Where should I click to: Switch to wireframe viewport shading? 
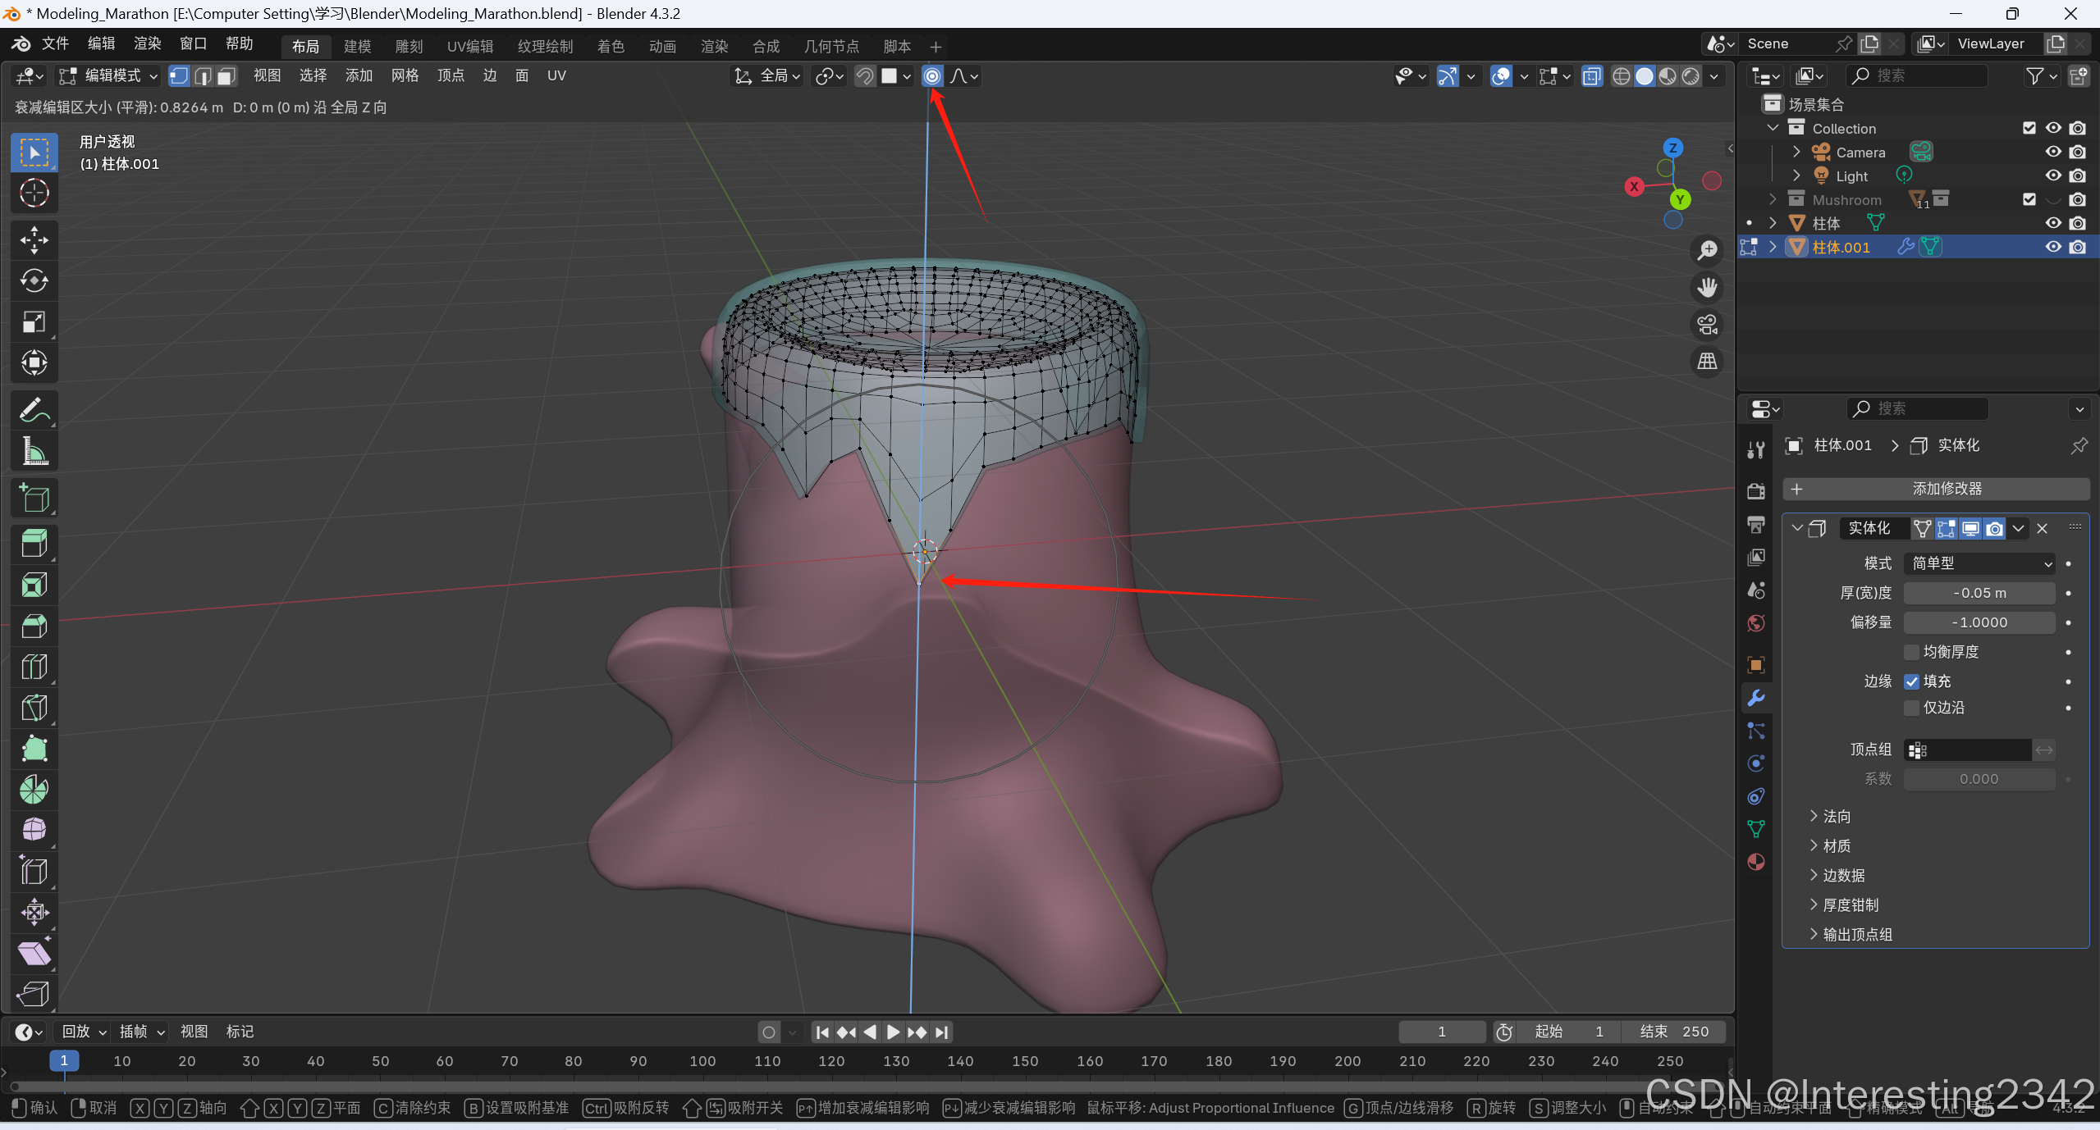click(1621, 76)
